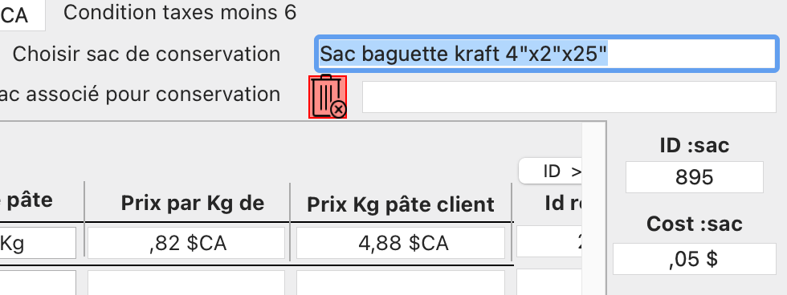The height and width of the screenshot is (295, 787).
Task: Select the ID :sac field showing 895
Action: coord(694,177)
